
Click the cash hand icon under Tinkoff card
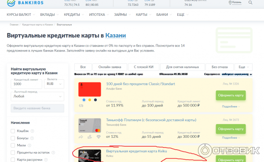pyautogui.click(x=90, y=137)
